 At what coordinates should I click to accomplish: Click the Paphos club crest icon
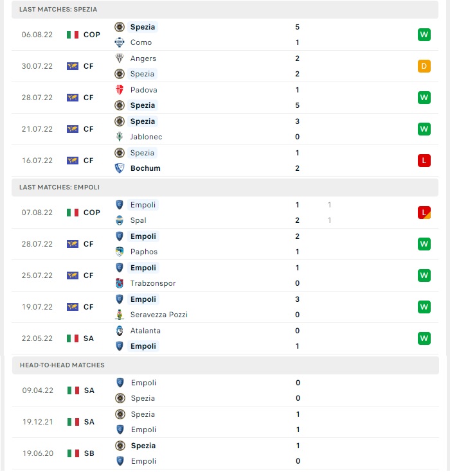pos(120,252)
